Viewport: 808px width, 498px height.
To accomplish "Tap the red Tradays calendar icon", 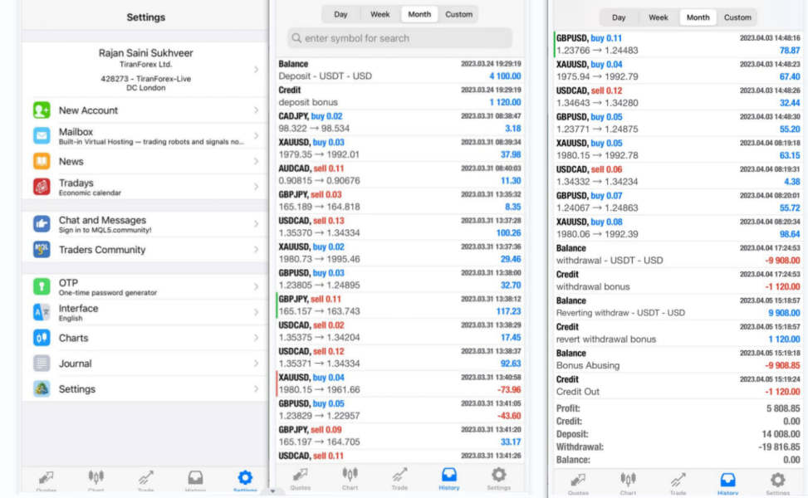I will pos(42,187).
